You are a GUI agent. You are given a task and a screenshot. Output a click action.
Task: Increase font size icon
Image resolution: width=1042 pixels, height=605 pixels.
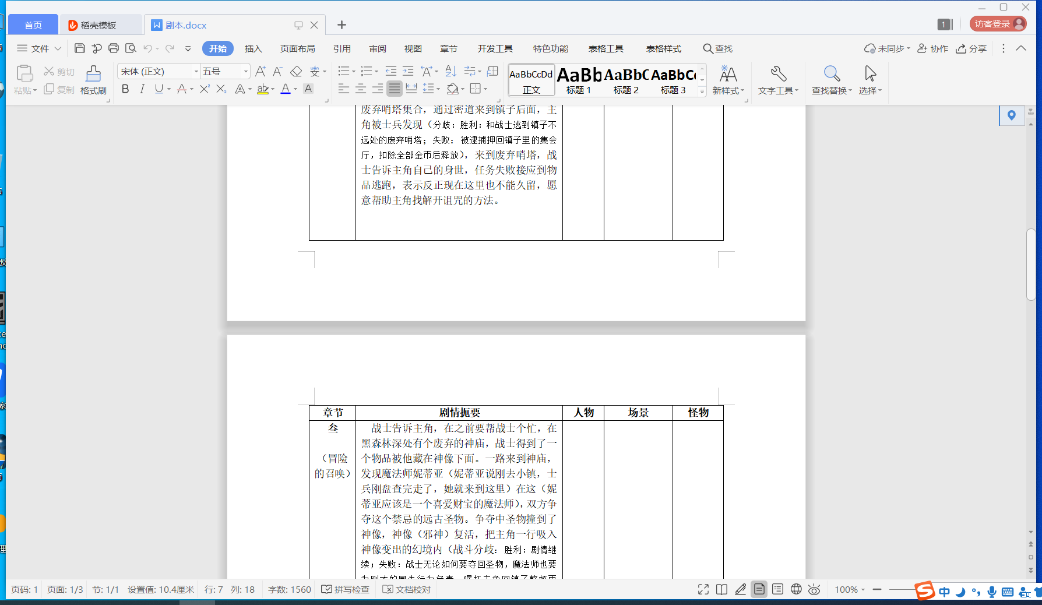260,71
